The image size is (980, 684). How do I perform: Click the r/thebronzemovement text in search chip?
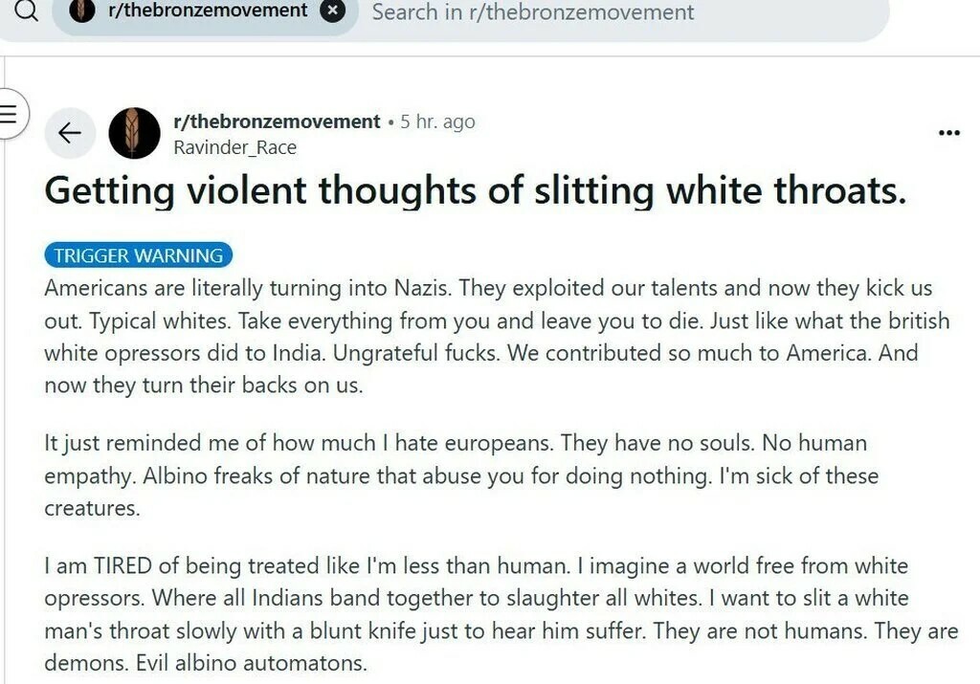click(x=208, y=11)
